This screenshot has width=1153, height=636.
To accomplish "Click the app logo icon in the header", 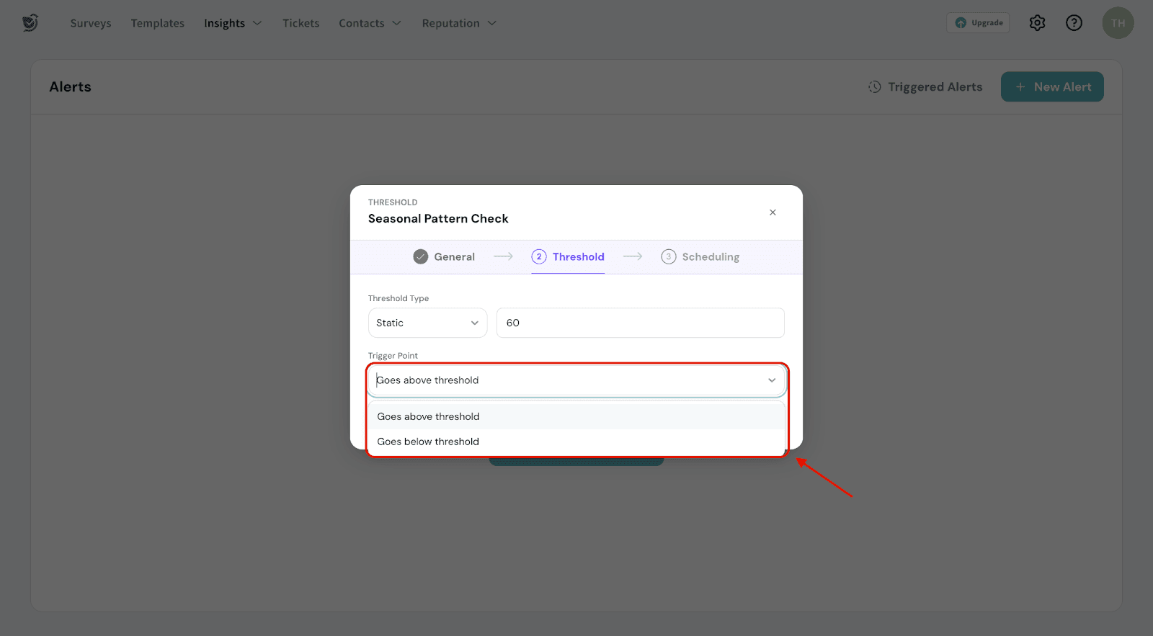I will (30, 23).
